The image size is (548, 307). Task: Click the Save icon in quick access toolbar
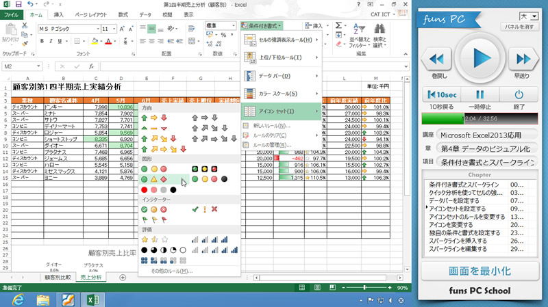pyautogui.click(x=18, y=5)
